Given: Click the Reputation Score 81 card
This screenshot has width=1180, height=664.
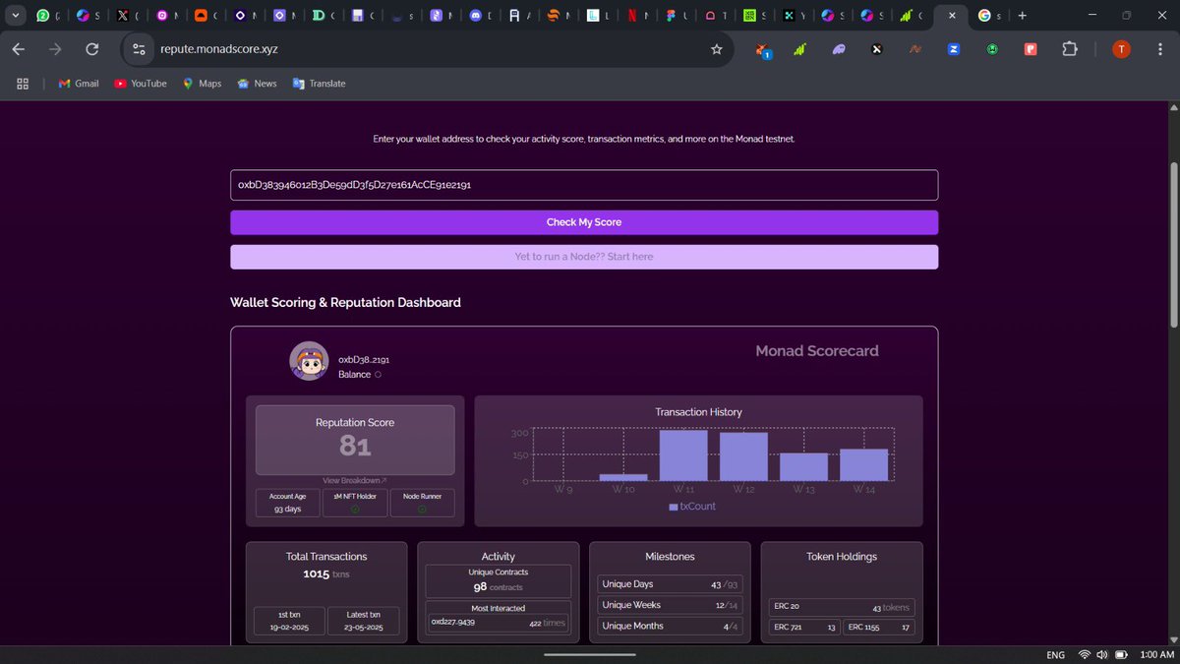Looking at the screenshot, I should [355, 440].
